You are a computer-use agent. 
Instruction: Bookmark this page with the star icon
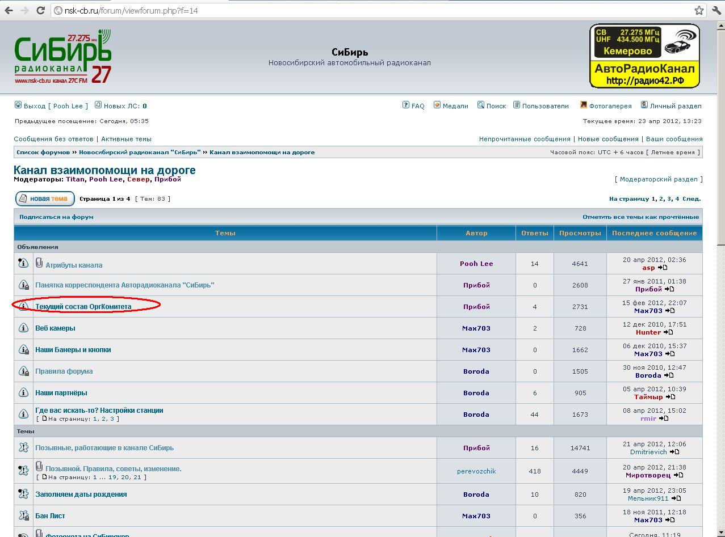pos(699,10)
